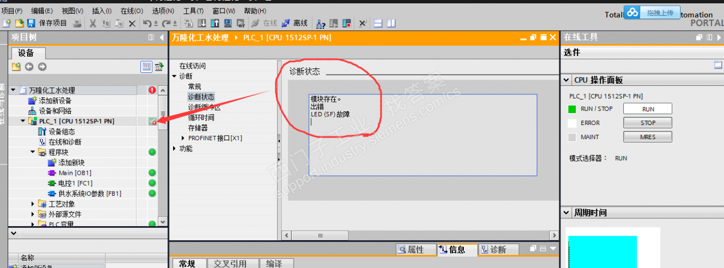Click the cross-reference X toolbar icon

362,23
